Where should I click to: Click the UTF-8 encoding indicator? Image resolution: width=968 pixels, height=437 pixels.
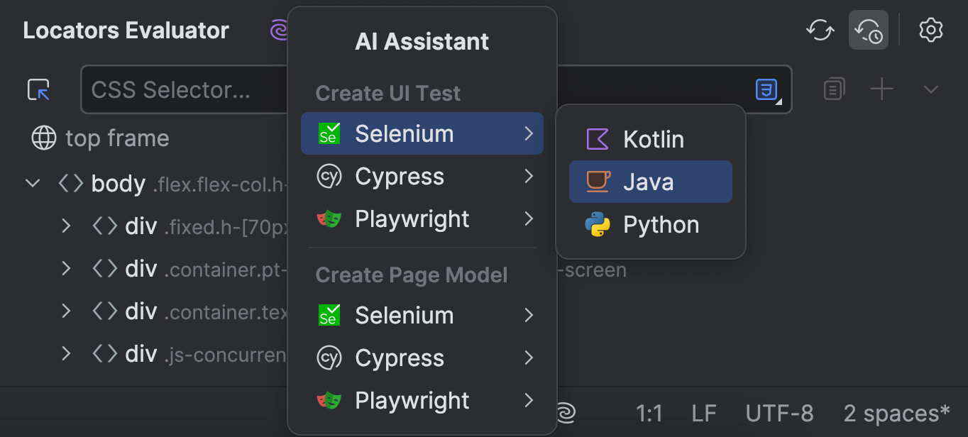coord(779,413)
